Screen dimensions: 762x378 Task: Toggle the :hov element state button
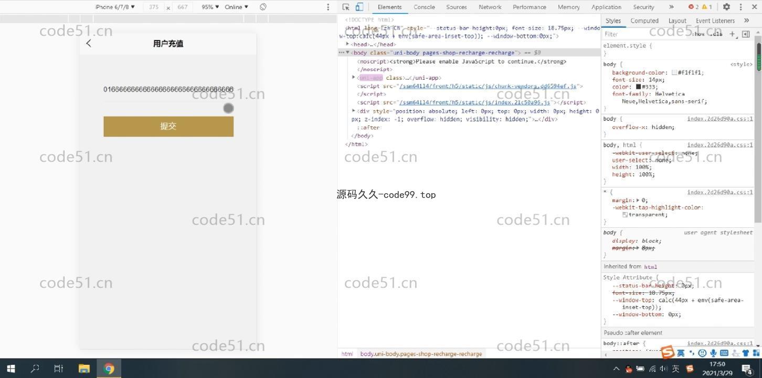(x=700, y=34)
